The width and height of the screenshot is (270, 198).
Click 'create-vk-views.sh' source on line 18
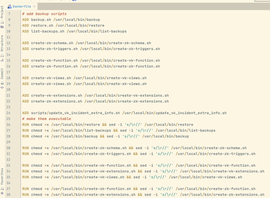pos(51,78)
